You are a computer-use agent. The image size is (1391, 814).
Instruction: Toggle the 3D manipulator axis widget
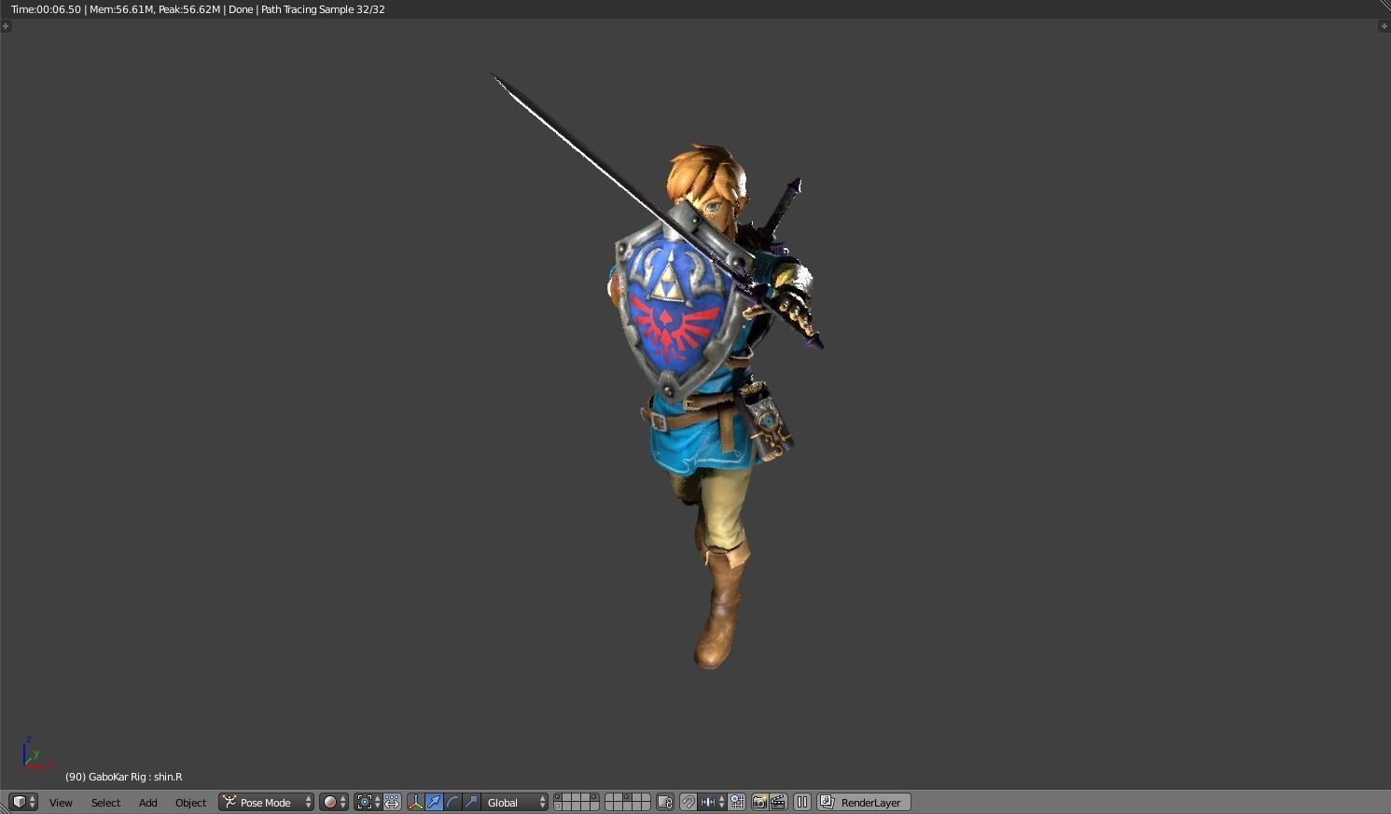(416, 802)
